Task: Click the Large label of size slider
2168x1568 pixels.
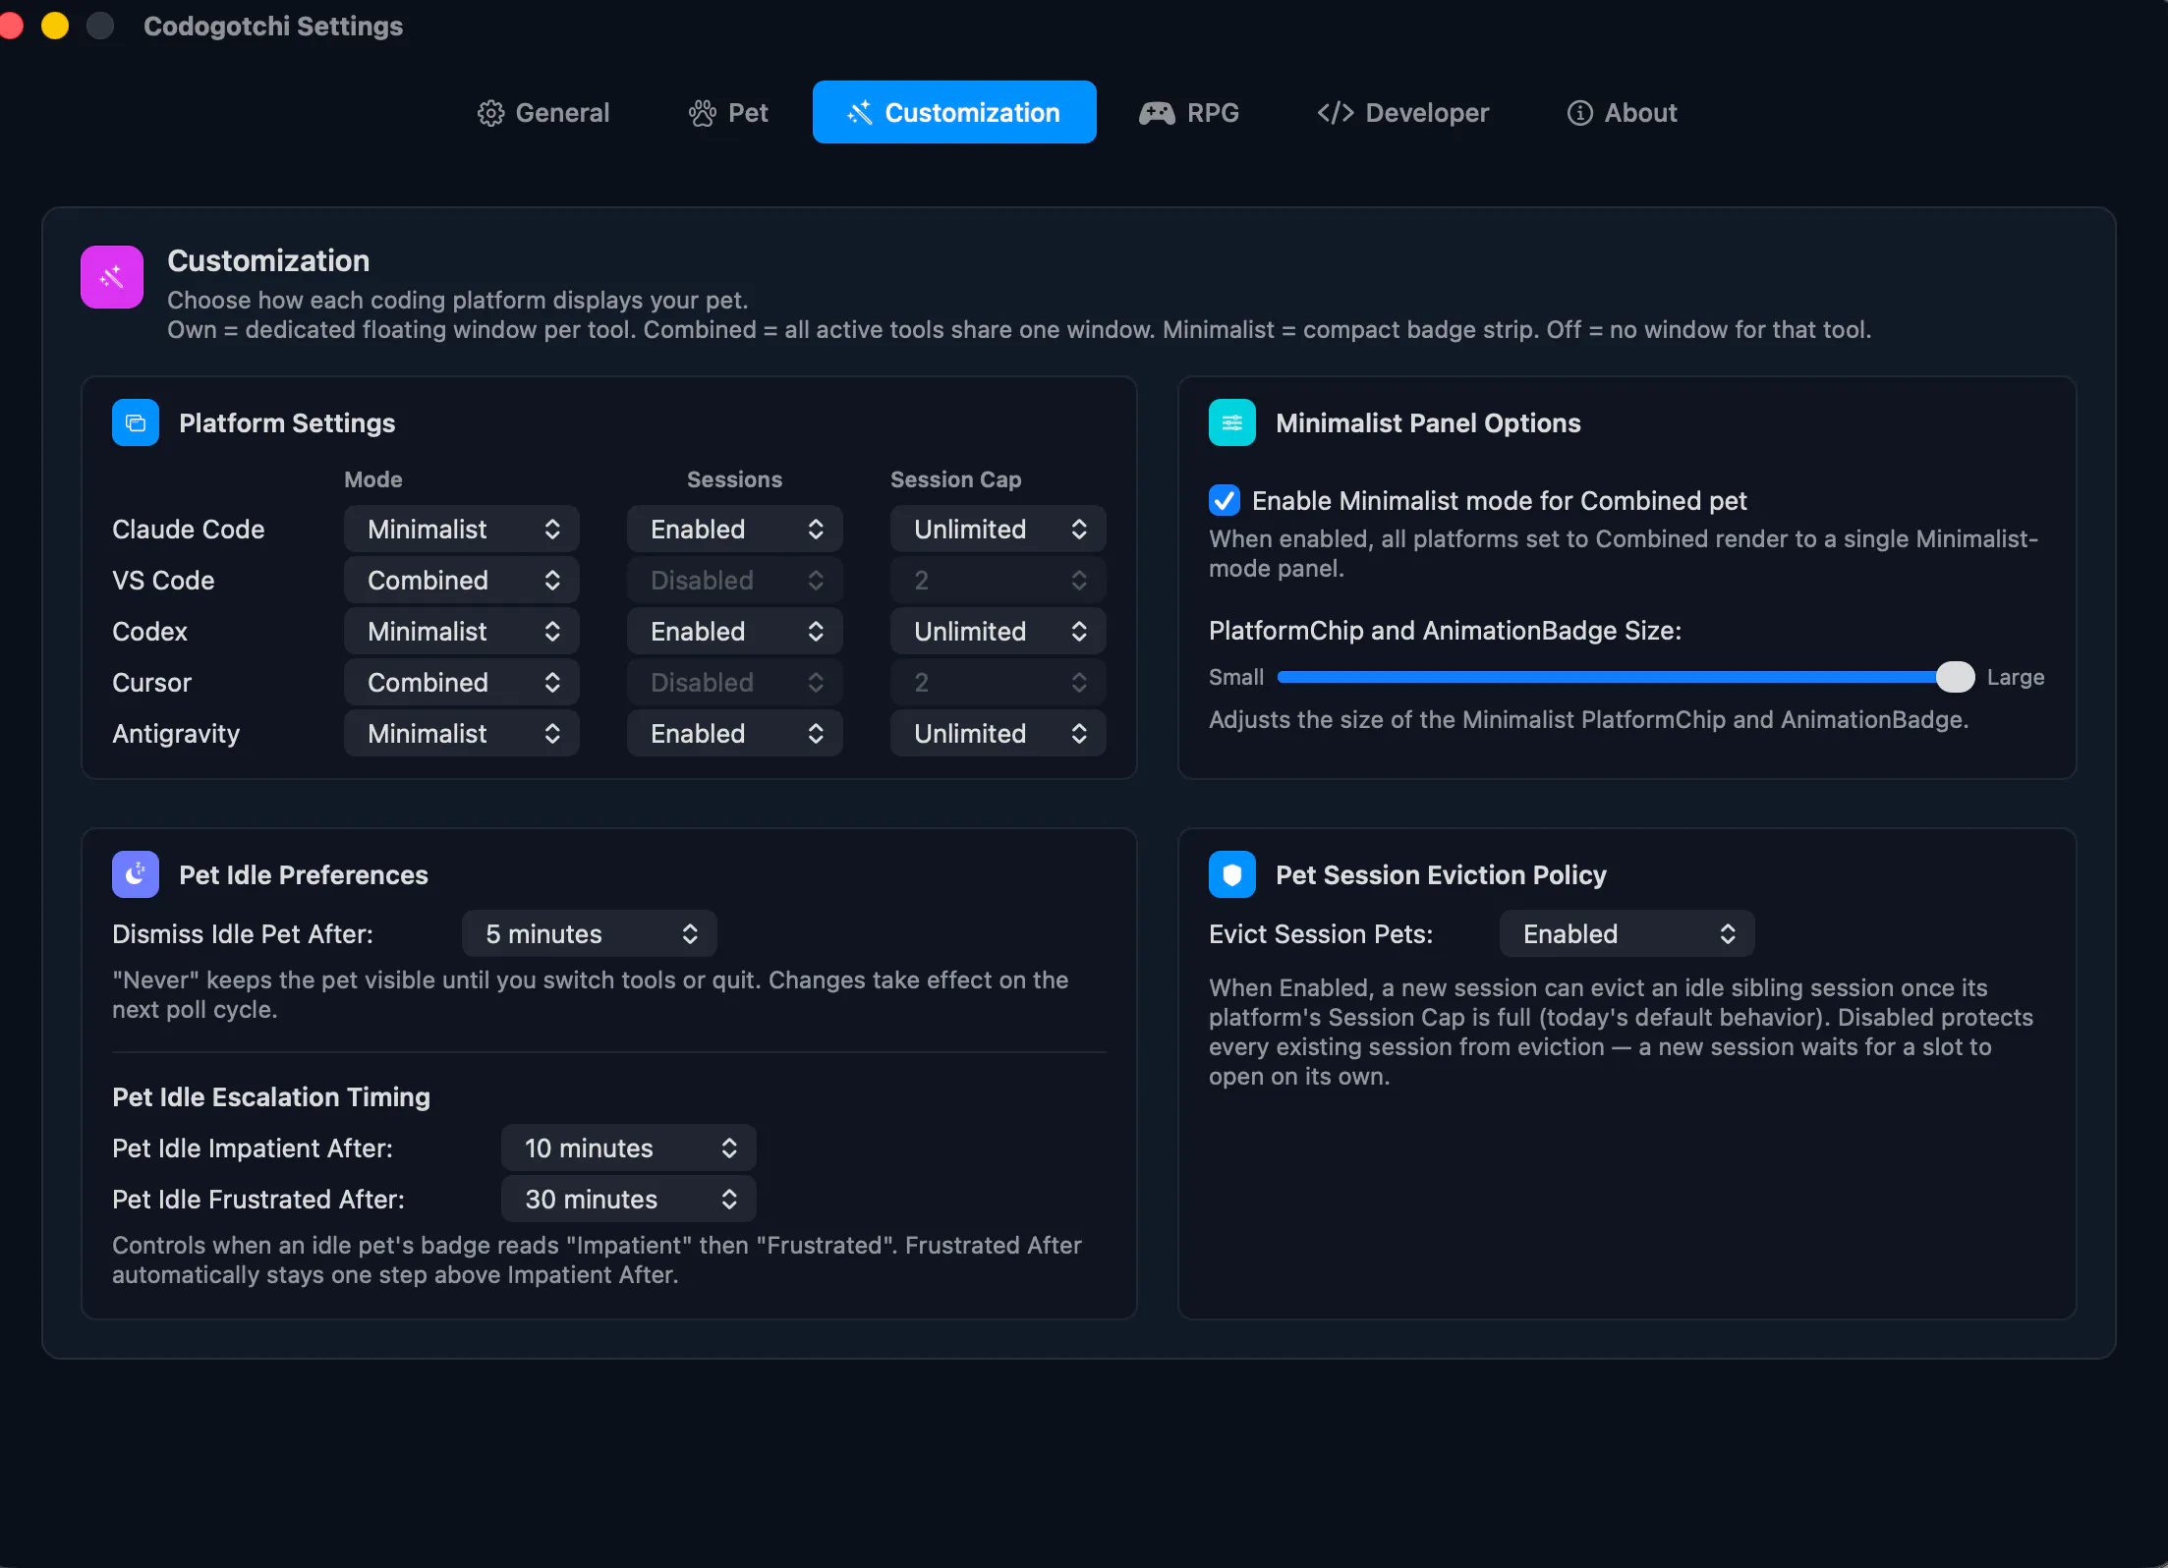Action: click(x=2016, y=677)
